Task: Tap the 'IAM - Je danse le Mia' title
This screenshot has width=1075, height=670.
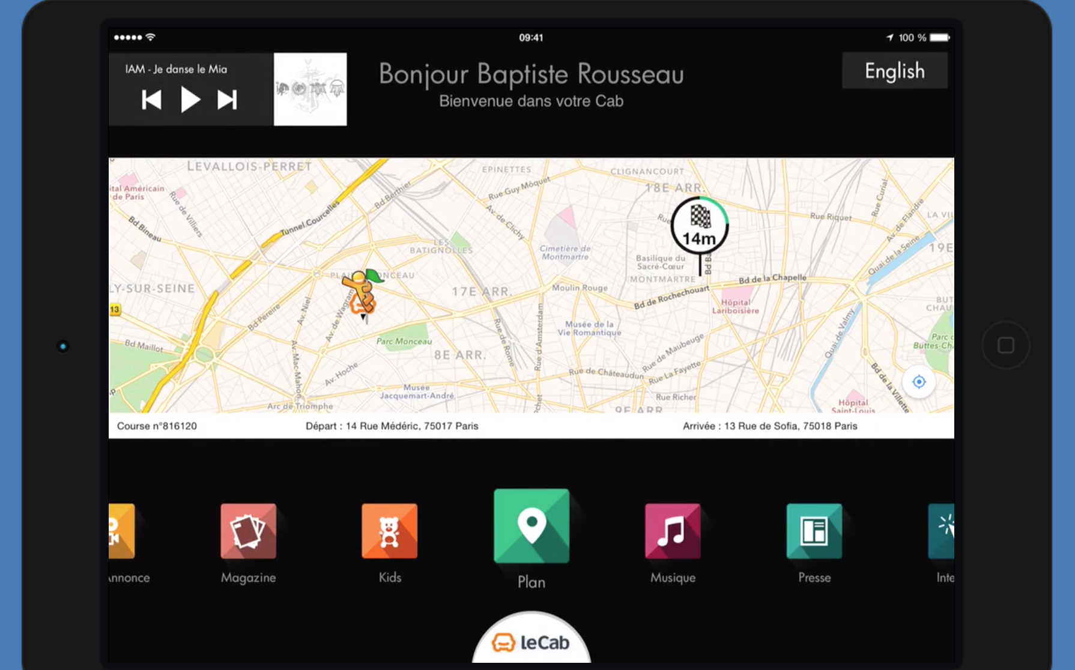Action: point(176,69)
